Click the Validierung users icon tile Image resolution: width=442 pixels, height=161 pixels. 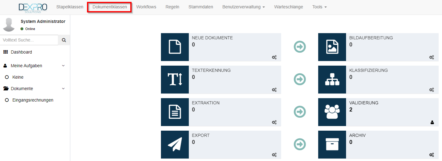[332, 112]
